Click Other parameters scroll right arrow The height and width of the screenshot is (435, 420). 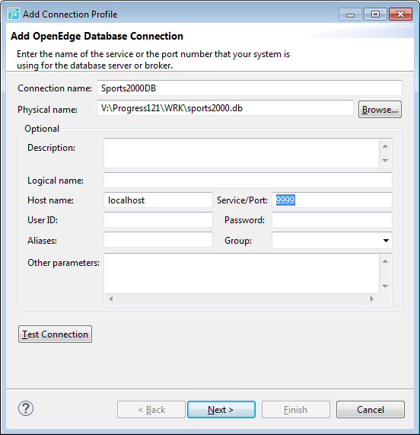372,299
